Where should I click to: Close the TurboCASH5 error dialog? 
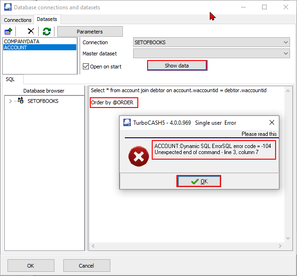point(272,122)
